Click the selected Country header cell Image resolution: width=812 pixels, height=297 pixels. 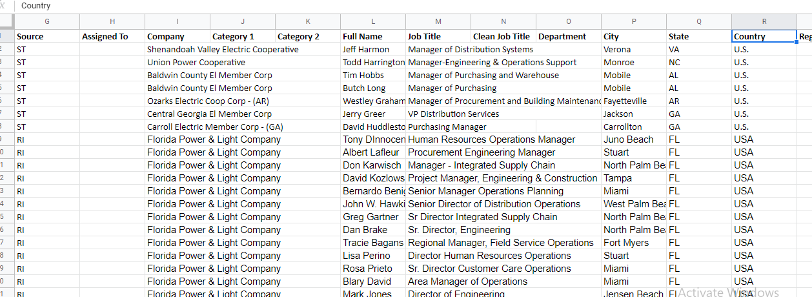[764, 36]
